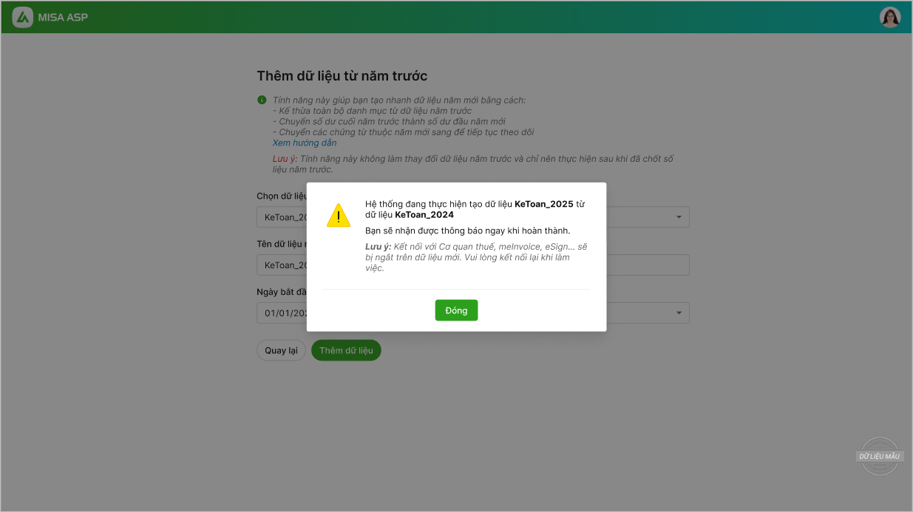
Task: Click the Bạn sẽ nhận được thông báo message
Action: [467, 231]
